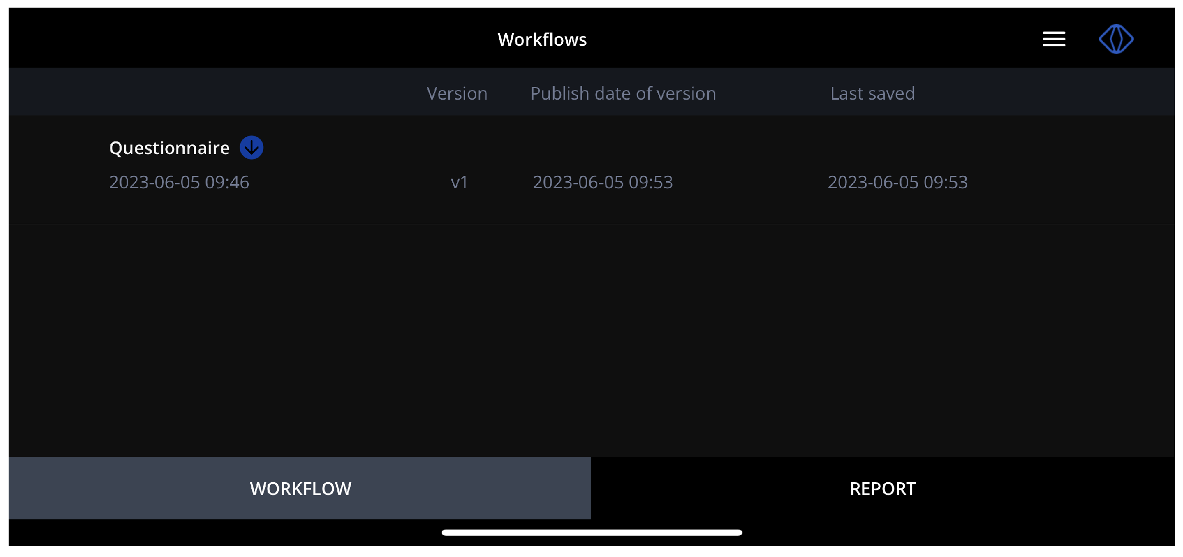The image size is (1183, 557).
Task: Download the Questionnaire workflow via arrow icon
Action: tap(251, 148)
